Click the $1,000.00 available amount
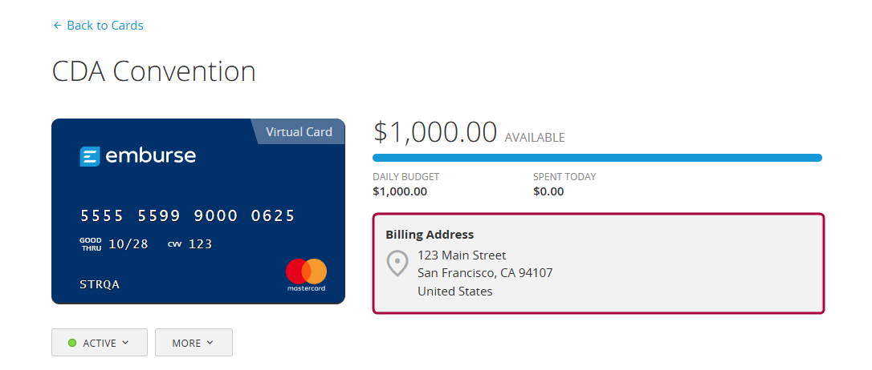Viewport: 872px width, 370px height. [x=434, y=133]
